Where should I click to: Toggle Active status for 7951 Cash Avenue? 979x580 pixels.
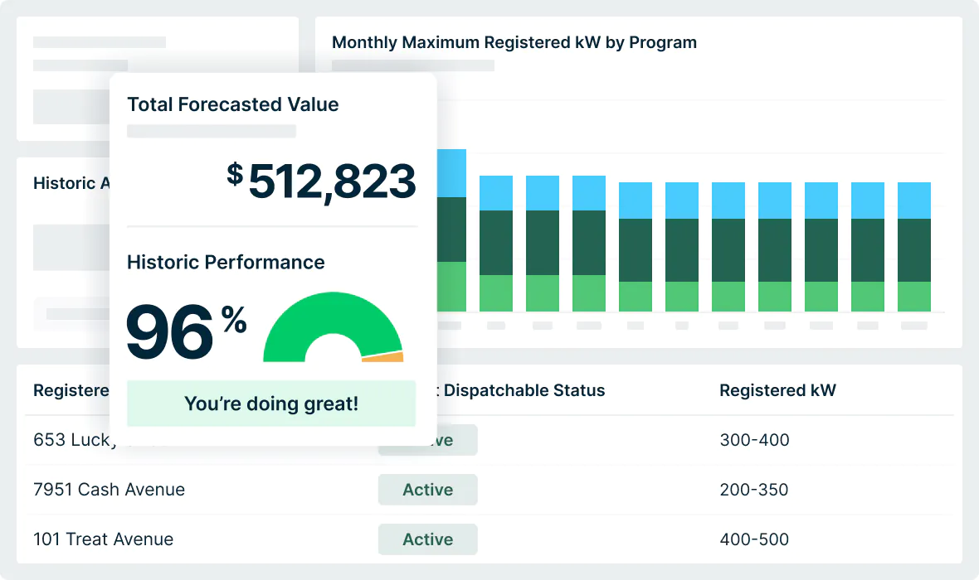tap(427, 490)
